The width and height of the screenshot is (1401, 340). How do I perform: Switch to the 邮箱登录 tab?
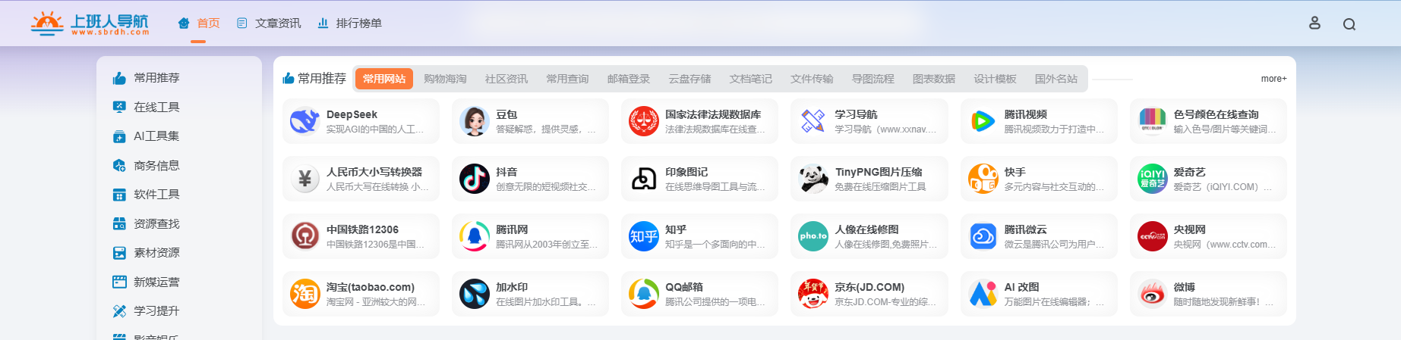coord(629,79)
